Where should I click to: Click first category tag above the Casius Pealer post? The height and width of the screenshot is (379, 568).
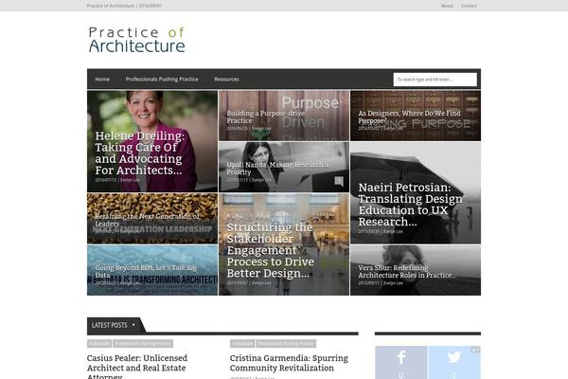pyautogui.click(x=99, y=343)
